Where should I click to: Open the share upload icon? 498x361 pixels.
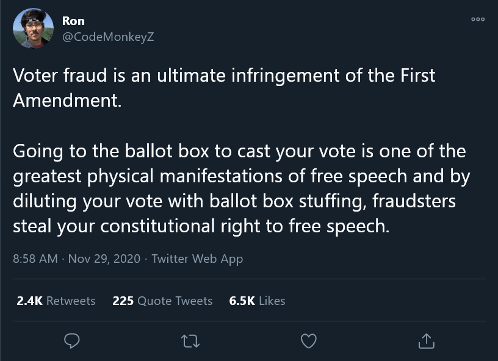(426, 341)
